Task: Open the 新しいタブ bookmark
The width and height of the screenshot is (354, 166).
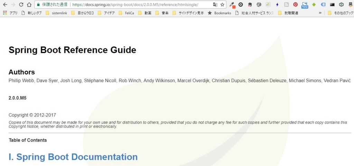Action: coord(31,13)
